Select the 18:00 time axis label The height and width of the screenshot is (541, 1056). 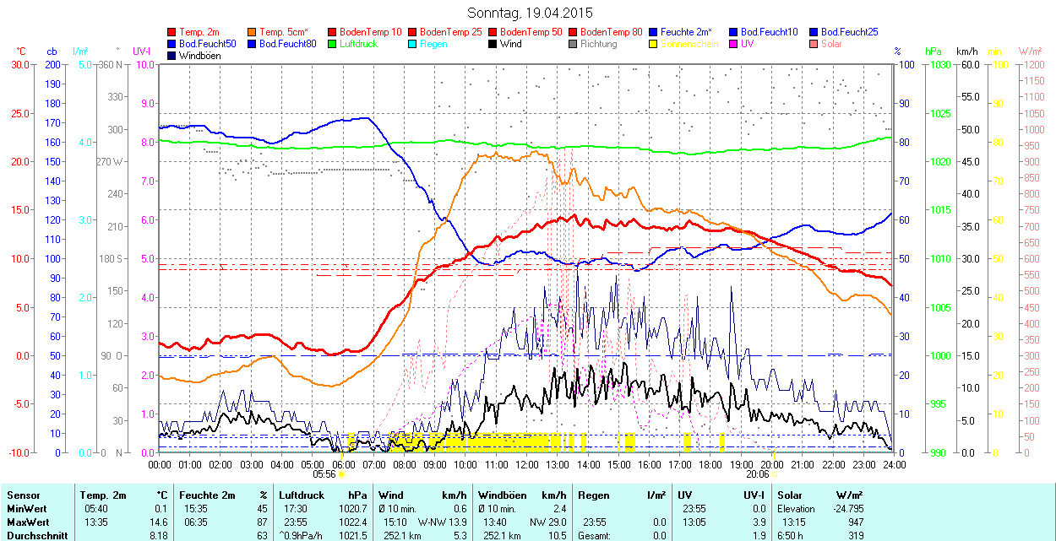[x=710, y=464]
